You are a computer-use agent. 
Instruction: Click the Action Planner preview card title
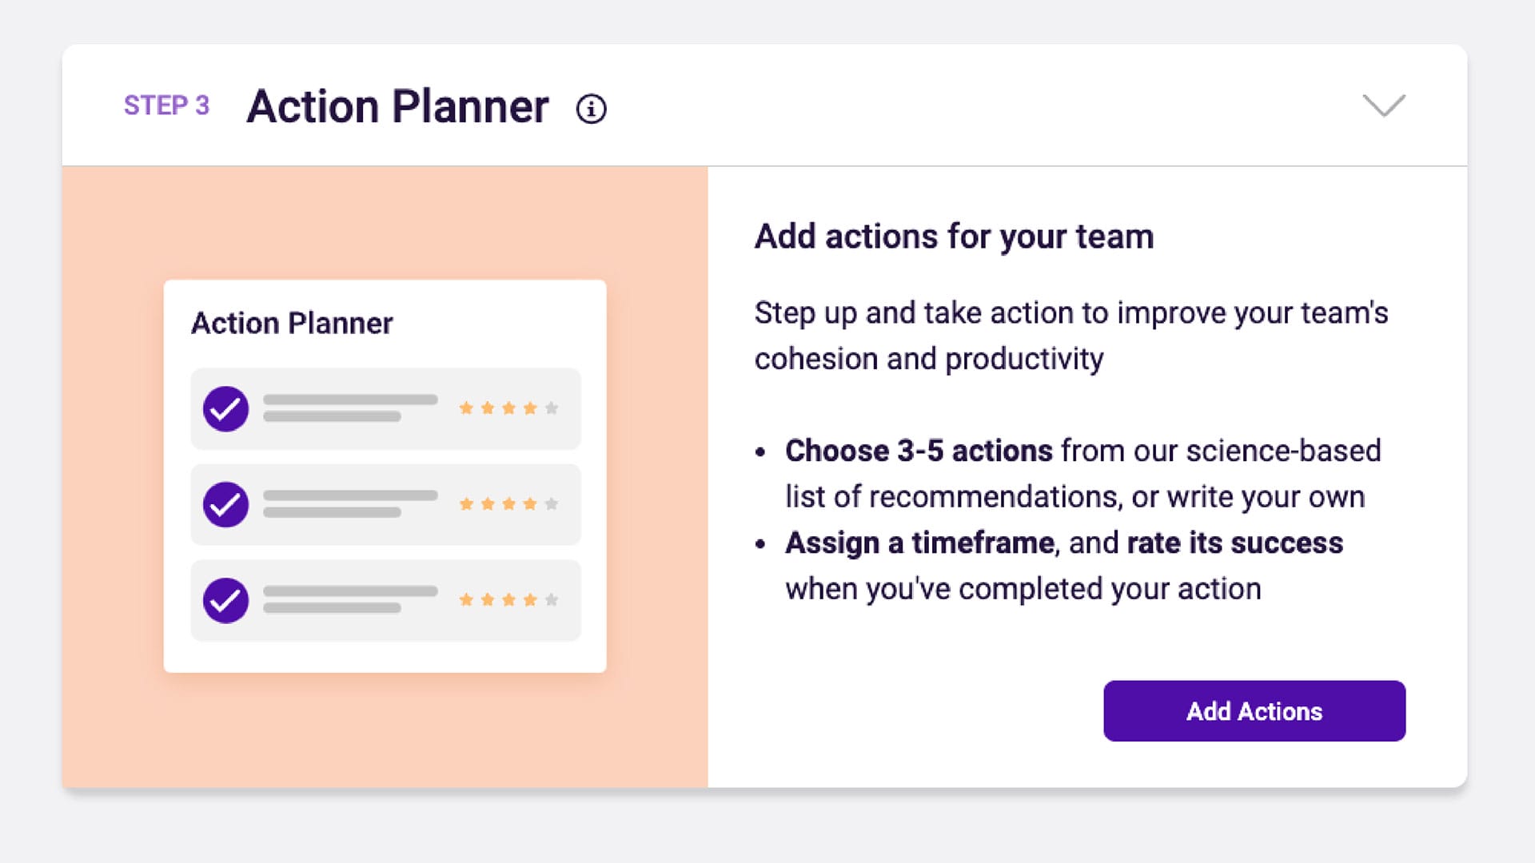point(292,324)
